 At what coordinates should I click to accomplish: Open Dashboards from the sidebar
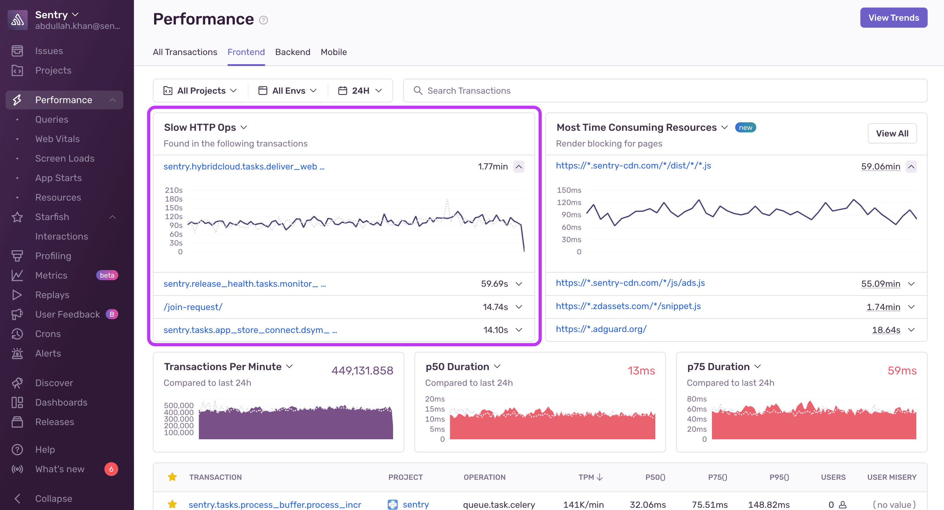(17, 402)
